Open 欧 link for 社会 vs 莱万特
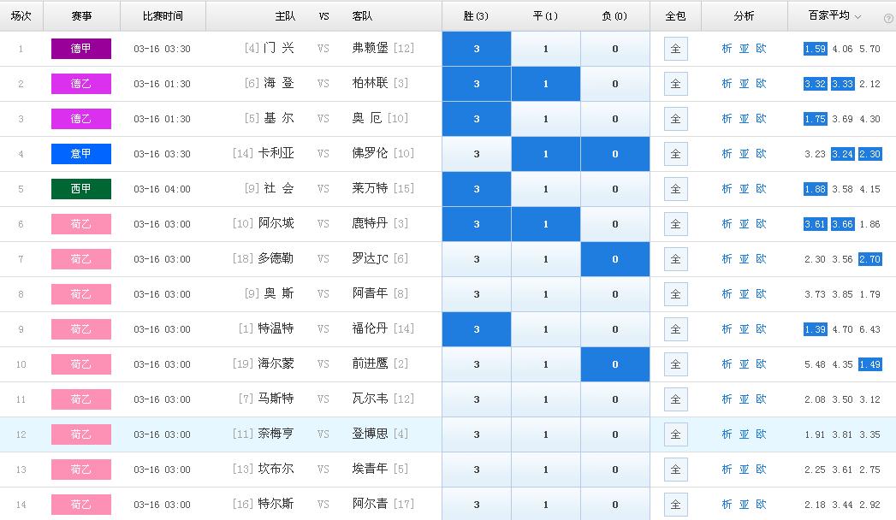The image size is (896, 520). click(761, 189)
